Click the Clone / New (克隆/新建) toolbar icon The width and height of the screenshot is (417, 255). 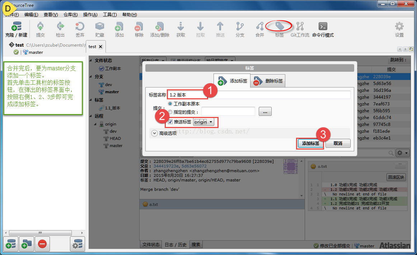click(16, 27)
